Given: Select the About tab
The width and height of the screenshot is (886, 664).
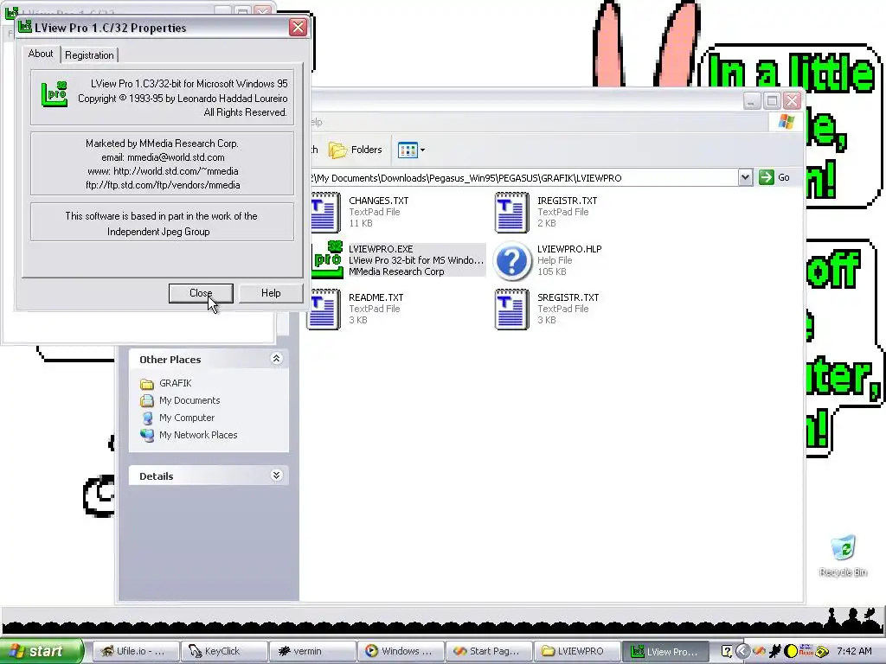Looking at the screenshot, I should [41, 54].
